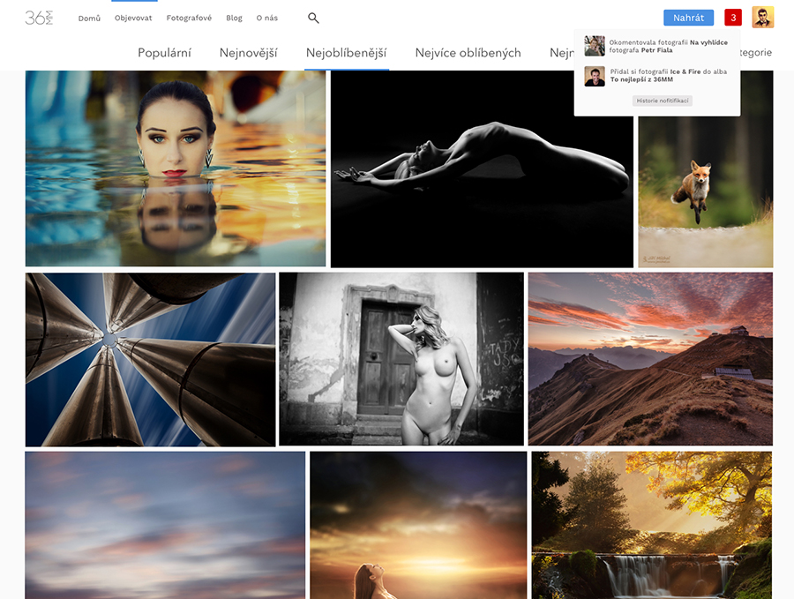Image resolution: width=794 pixels, height=599 pixels.
Task: Switch to the Populární tab
Action: (164, 53)
